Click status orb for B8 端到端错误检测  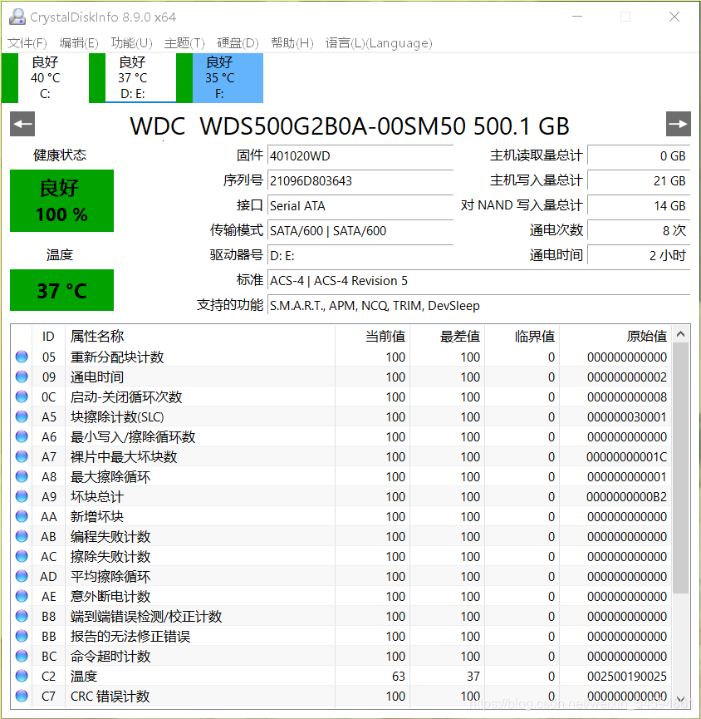[x=22, y=616]
